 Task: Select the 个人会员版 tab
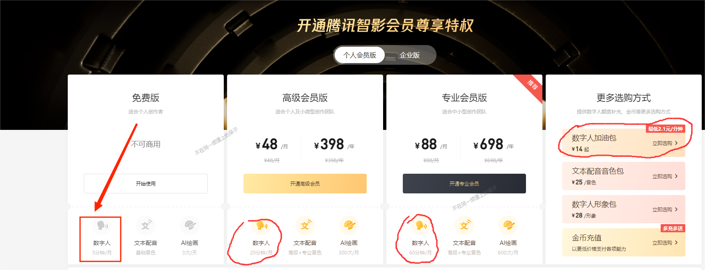[x=360, y=55]
